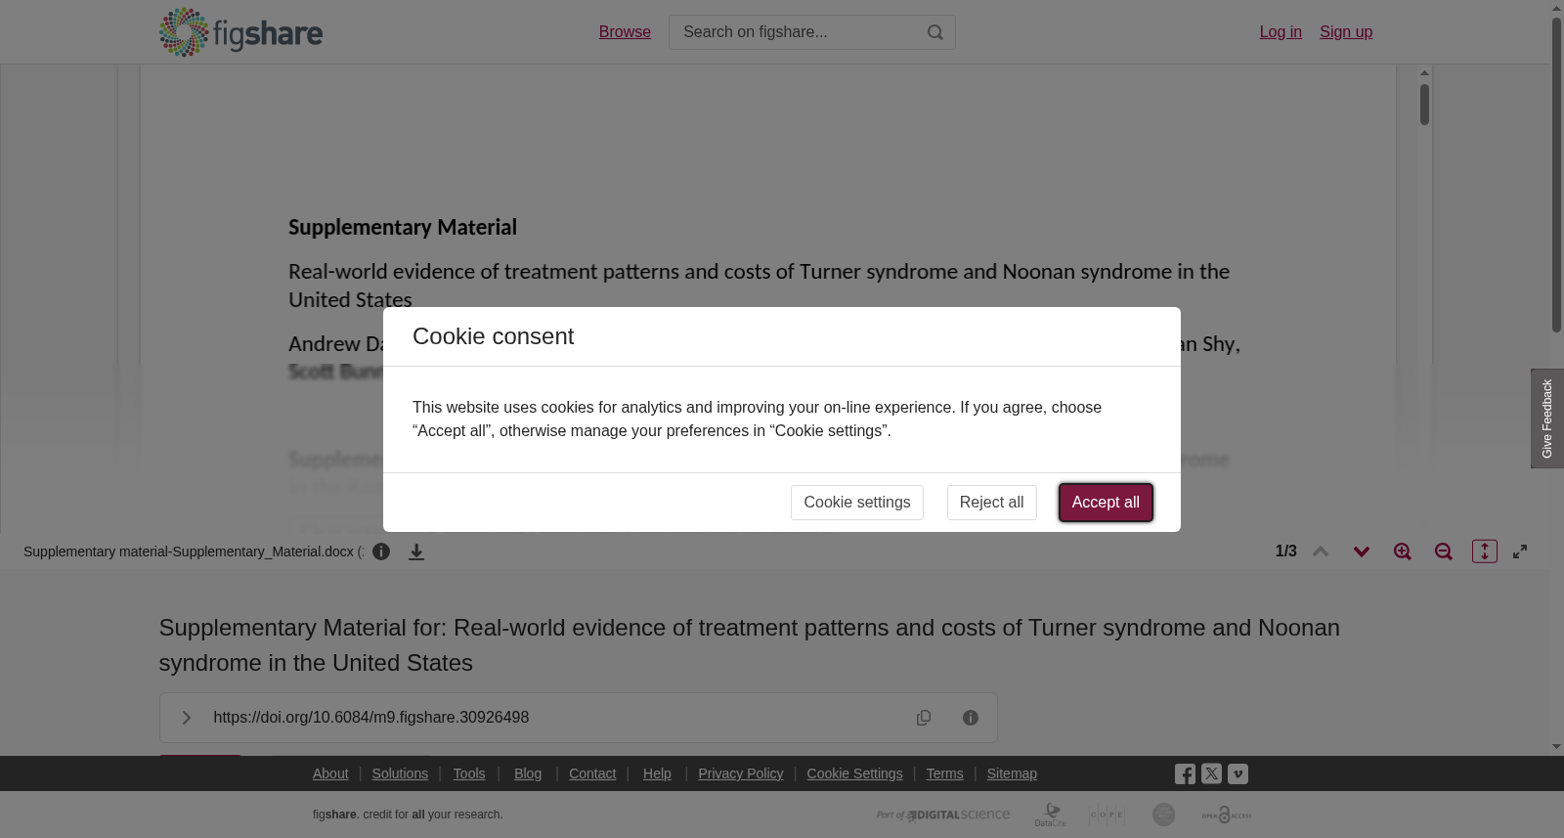Click the round badge logo in footer

point(1163,815)
